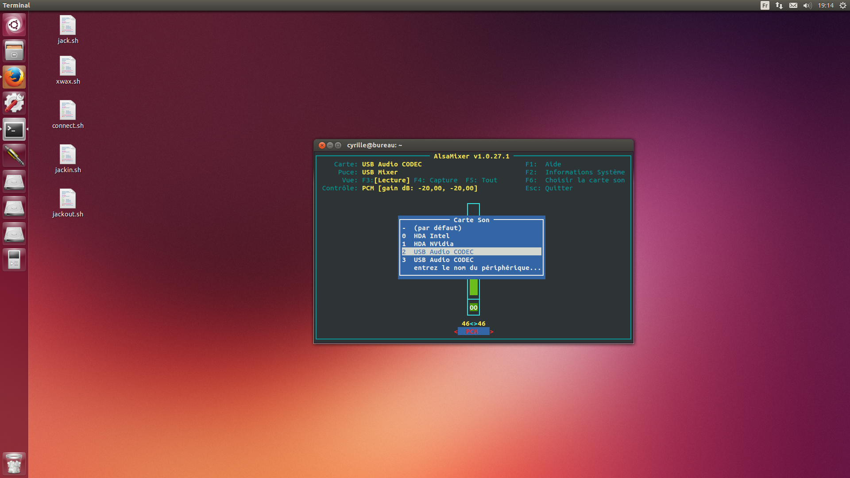Click the Terminal launcher icon
Viewport: 850px width, 478px height.
coord(14,129)
